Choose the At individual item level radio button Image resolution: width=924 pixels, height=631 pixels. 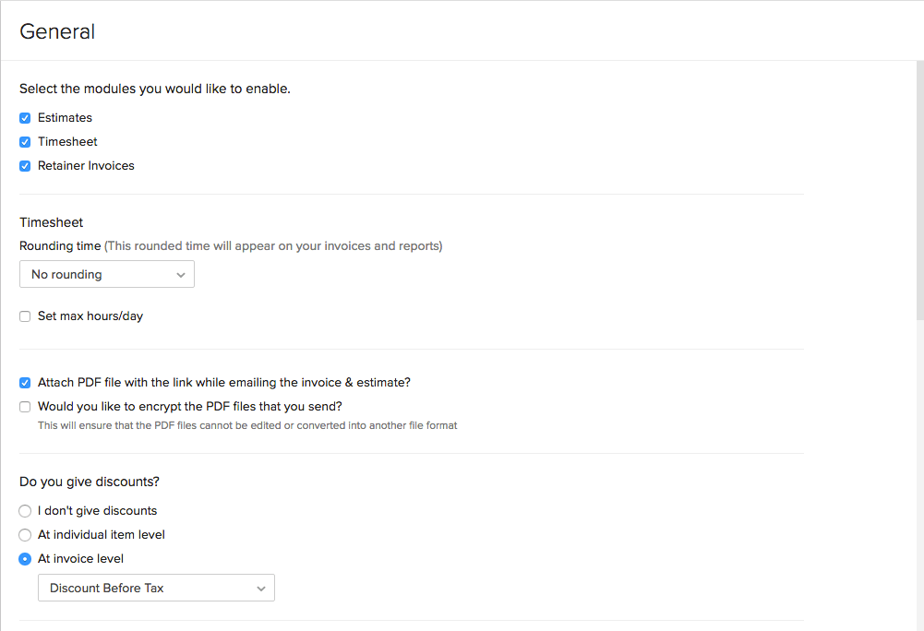25,535
